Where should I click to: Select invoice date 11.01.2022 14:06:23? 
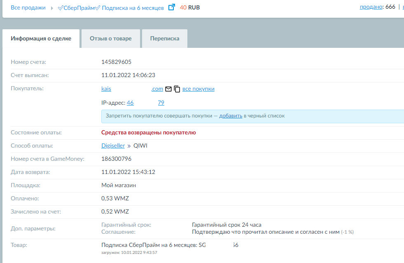coord(128,75)
